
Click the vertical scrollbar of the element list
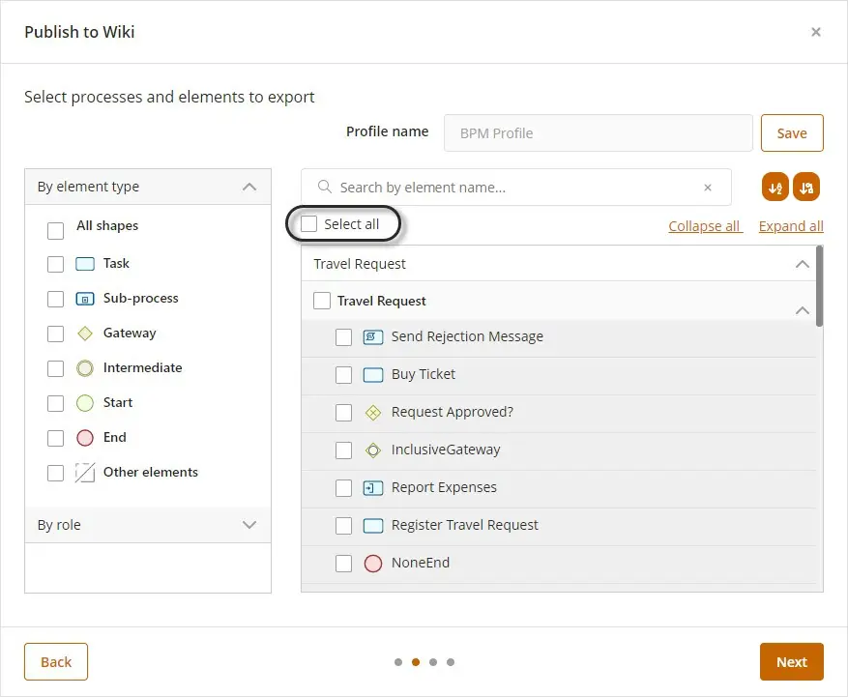click(x=819, y=286)
